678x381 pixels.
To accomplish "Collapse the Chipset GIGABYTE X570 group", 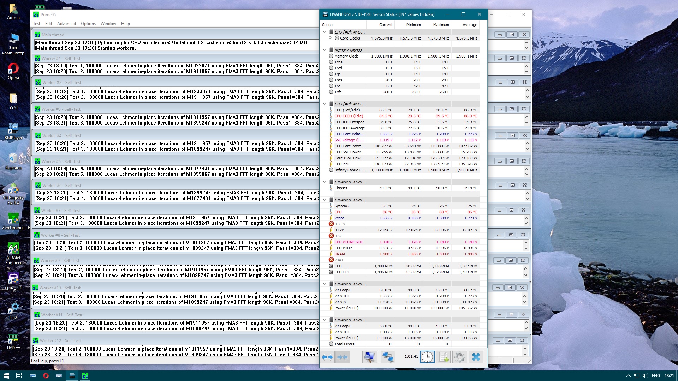I will 325,182.
